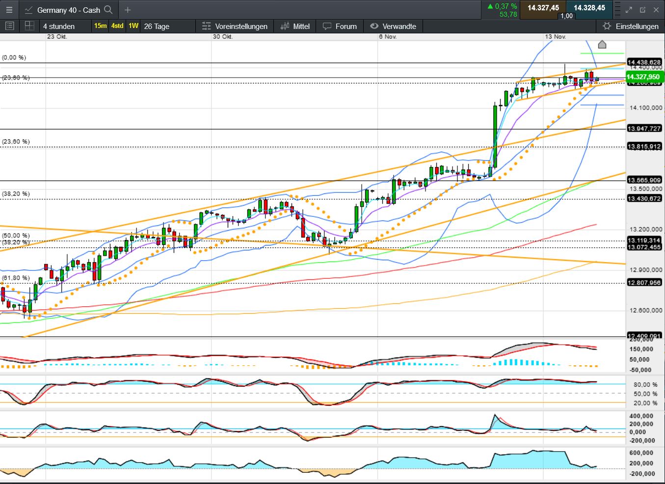Select the 4std timeframe shortcut
This screenshot has height=484, width=665.
pos(117,26)
